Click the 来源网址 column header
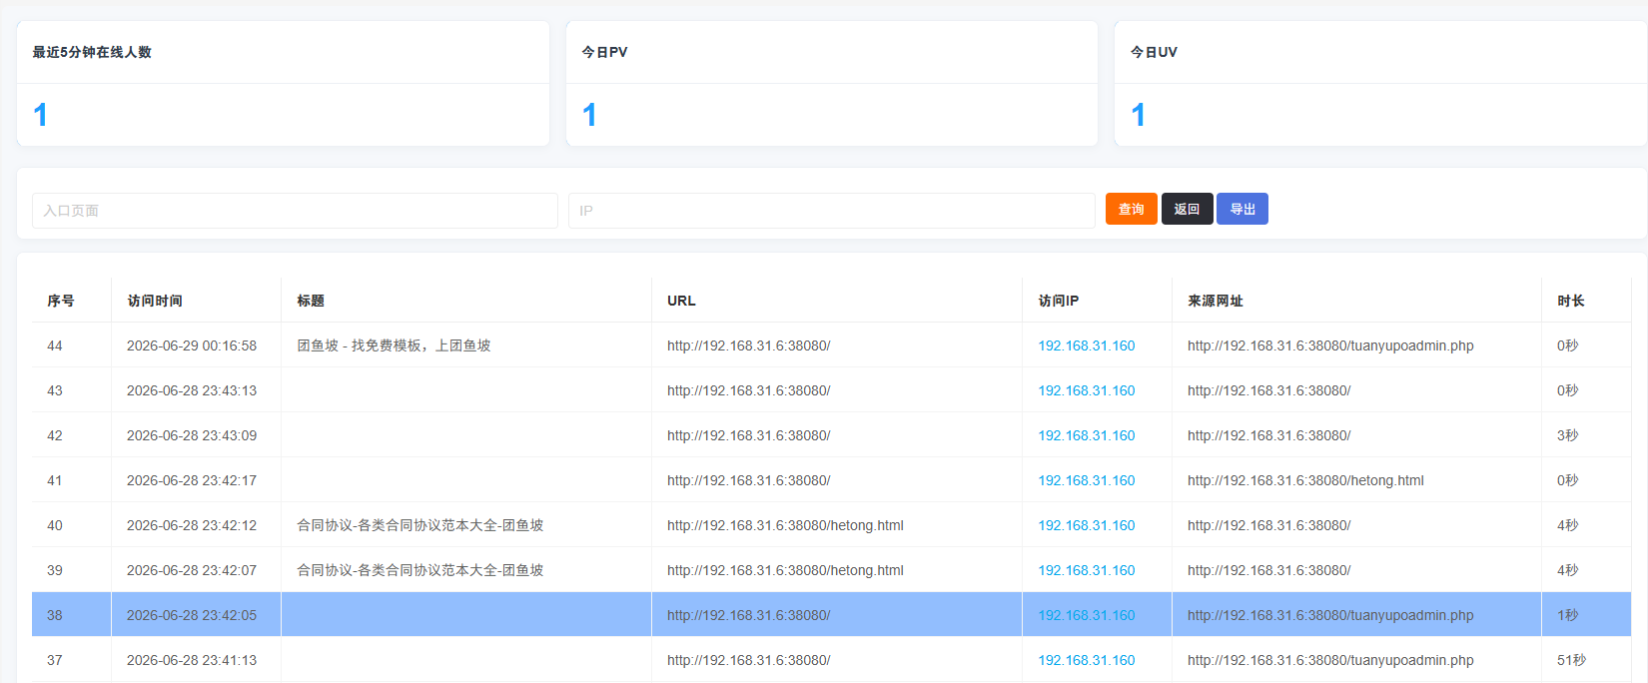The width and height of the screenshot is (1648, 683). point(1216,301)
